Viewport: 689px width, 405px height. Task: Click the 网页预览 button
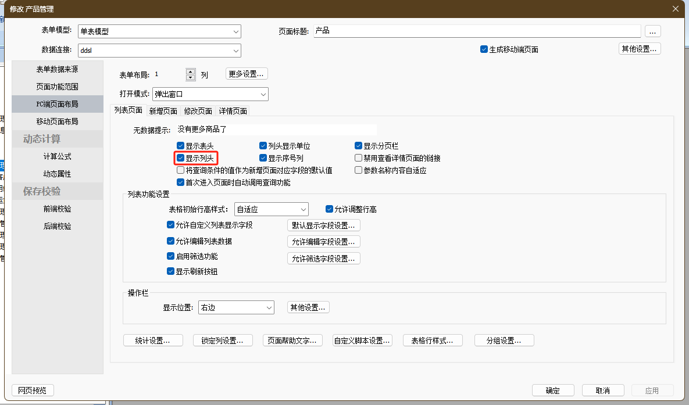point(33,390)
